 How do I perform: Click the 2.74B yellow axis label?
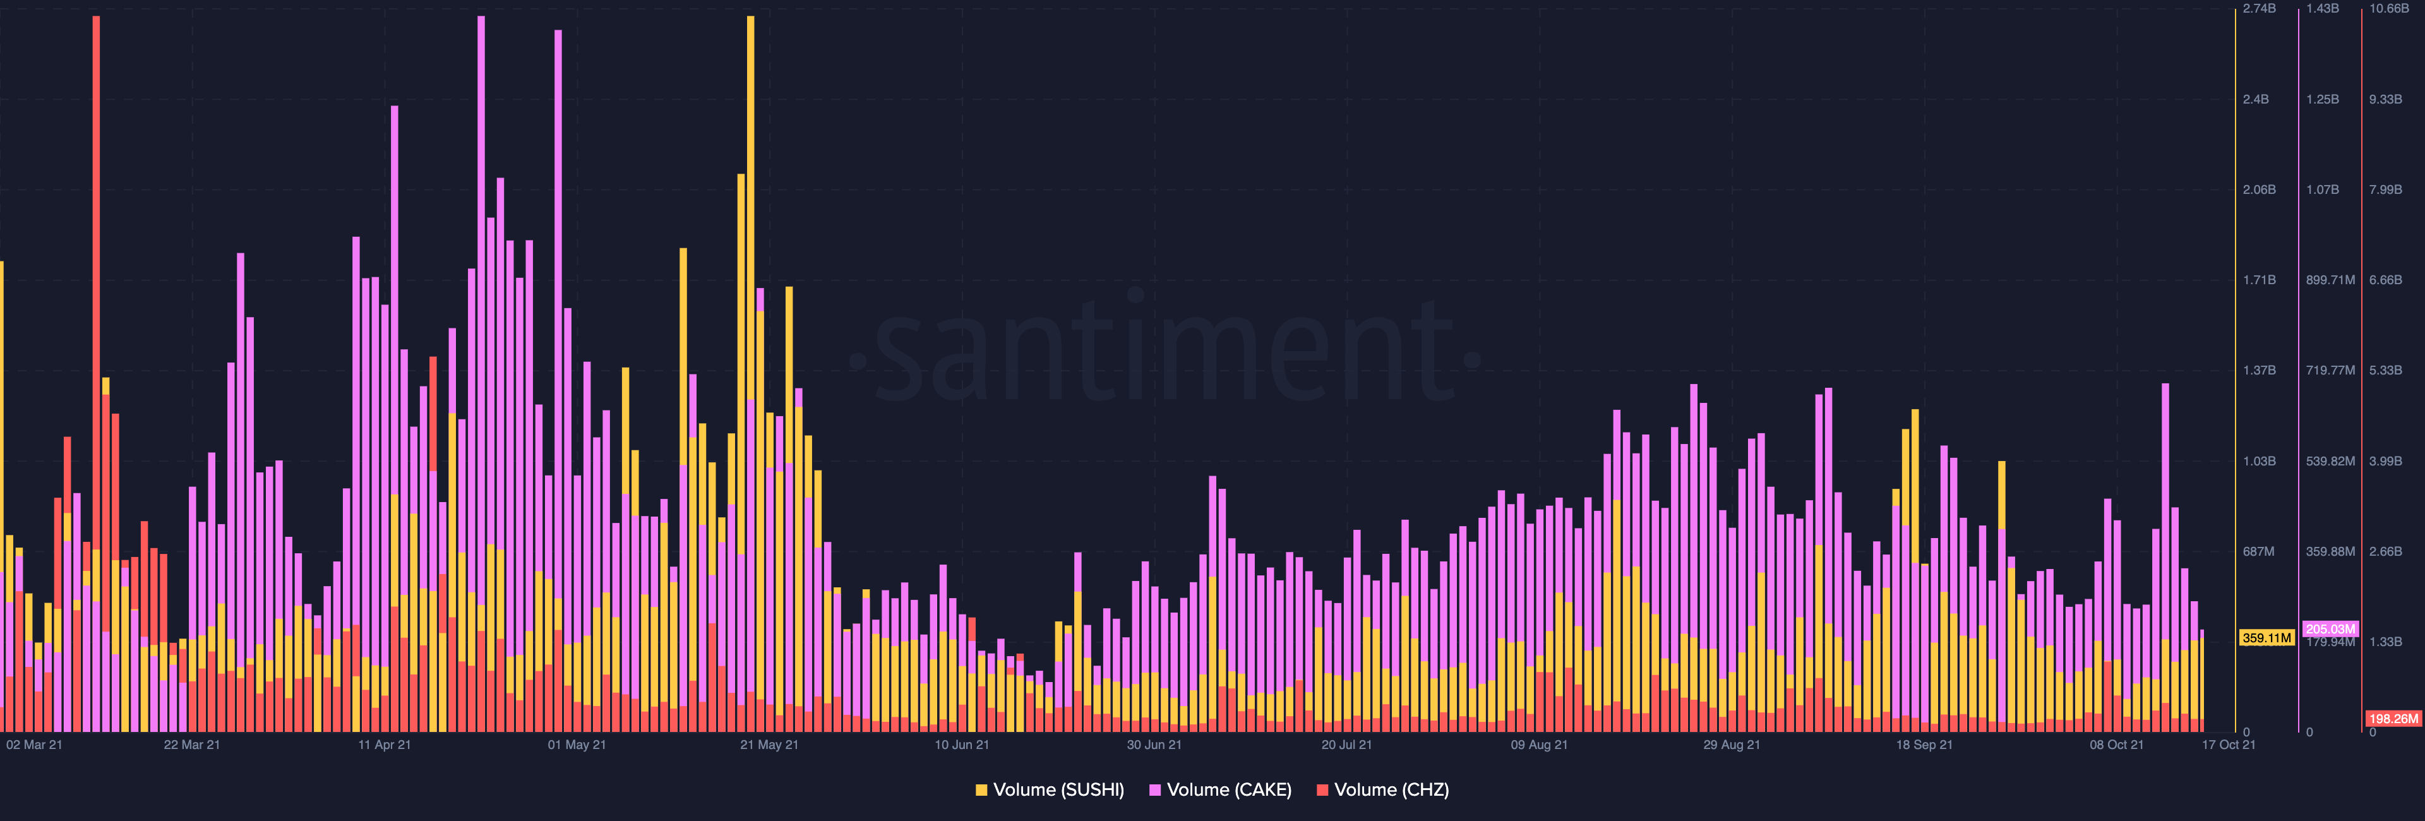tap(2260, 8)
